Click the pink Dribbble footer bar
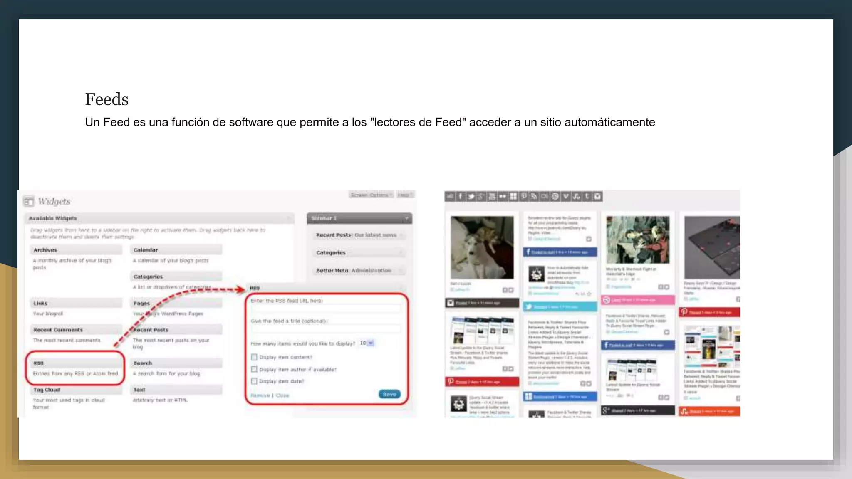852x479 pixels. tap(638, 300)
